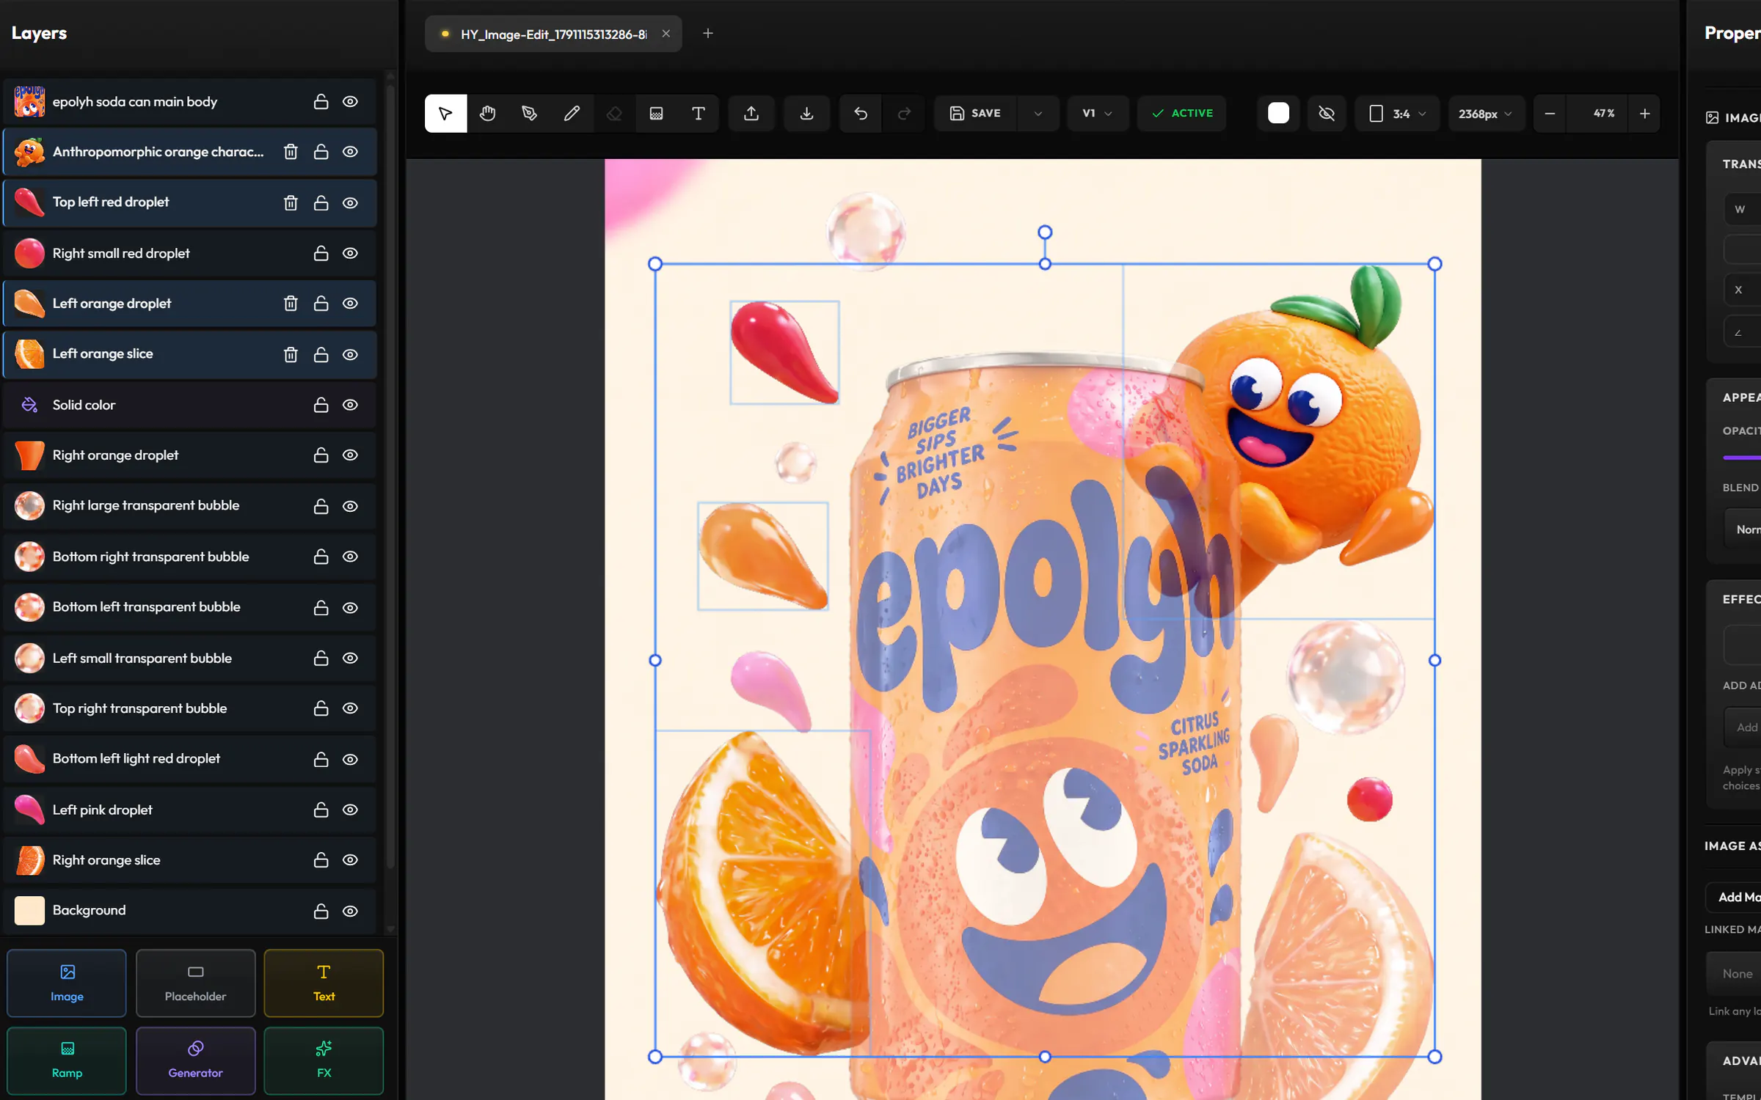Open the HY_Image-Edit document tab
The image size is (1761, 1100).
tap(553, 34)
